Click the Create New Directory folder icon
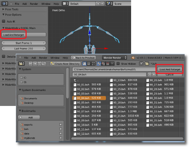This screenshot has height=148, width=190. click(x=53, y=64)
